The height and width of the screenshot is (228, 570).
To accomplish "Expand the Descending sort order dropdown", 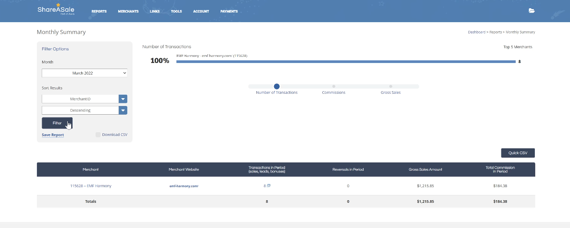I will 123,110.
